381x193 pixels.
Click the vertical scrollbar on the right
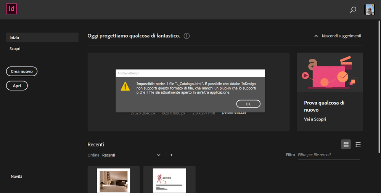[379, 87]
